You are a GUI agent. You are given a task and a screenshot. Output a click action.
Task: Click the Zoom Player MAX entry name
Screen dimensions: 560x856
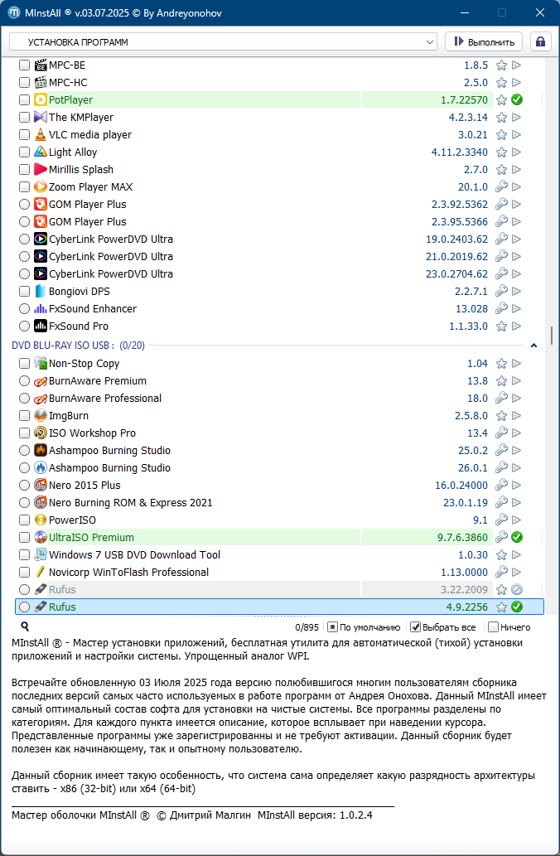click(x=90, y=186)
